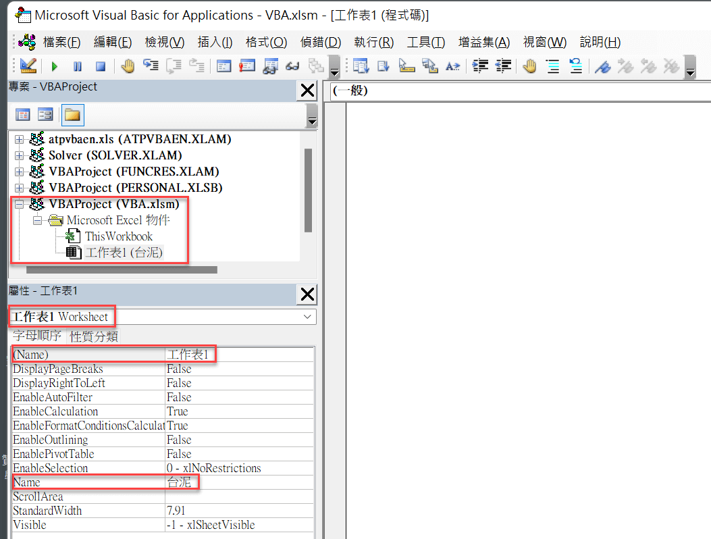Click project tree vertical scrollbar
Image resolution: width=711 pixels, height=539 pixels.
[x=309, y=190]
